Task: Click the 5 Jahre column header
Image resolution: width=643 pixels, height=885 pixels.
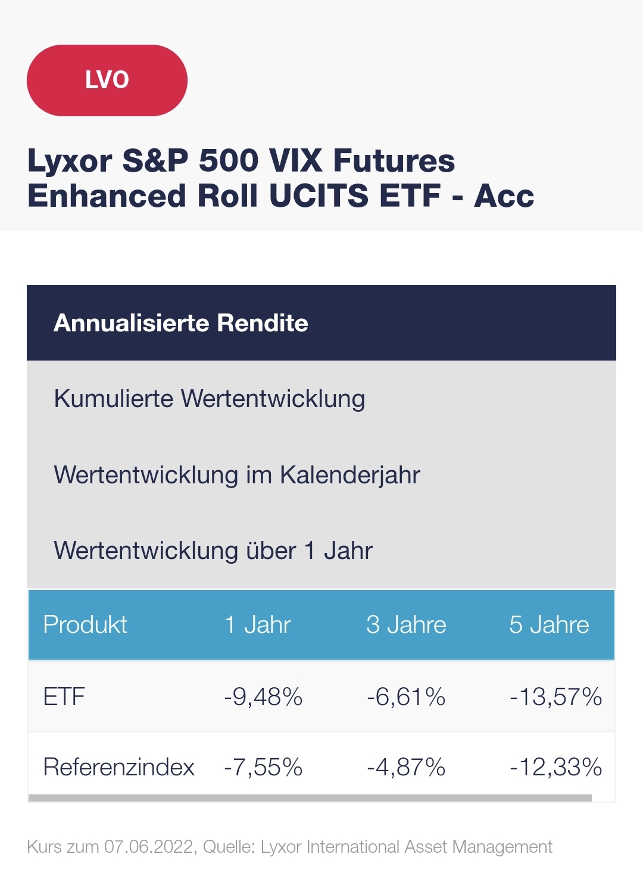Action: pos(549,625)
